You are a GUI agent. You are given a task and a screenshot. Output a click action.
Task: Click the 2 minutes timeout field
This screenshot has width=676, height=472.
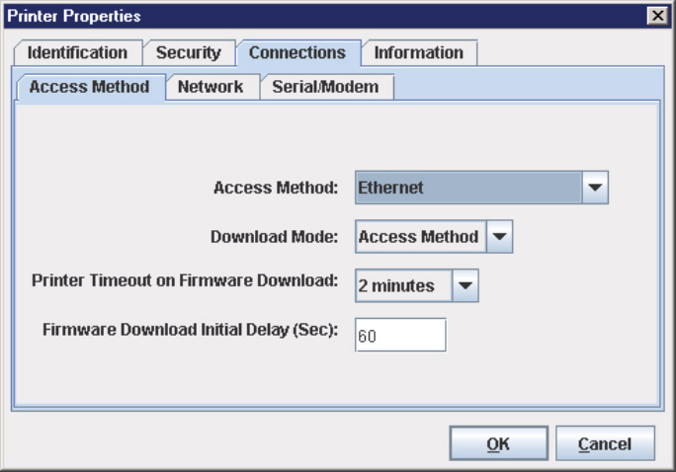click(401, 286)
